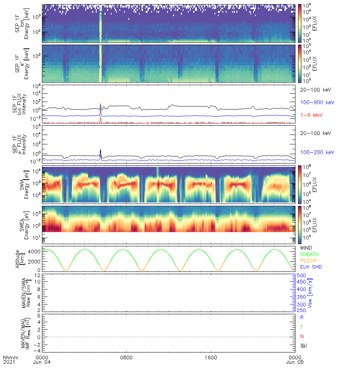Click the 1600 time axis tick label
337x375 pixels.
click(x=211, y=357)
